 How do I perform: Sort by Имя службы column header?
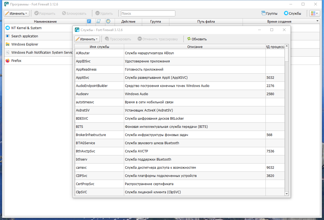point(99,47)
